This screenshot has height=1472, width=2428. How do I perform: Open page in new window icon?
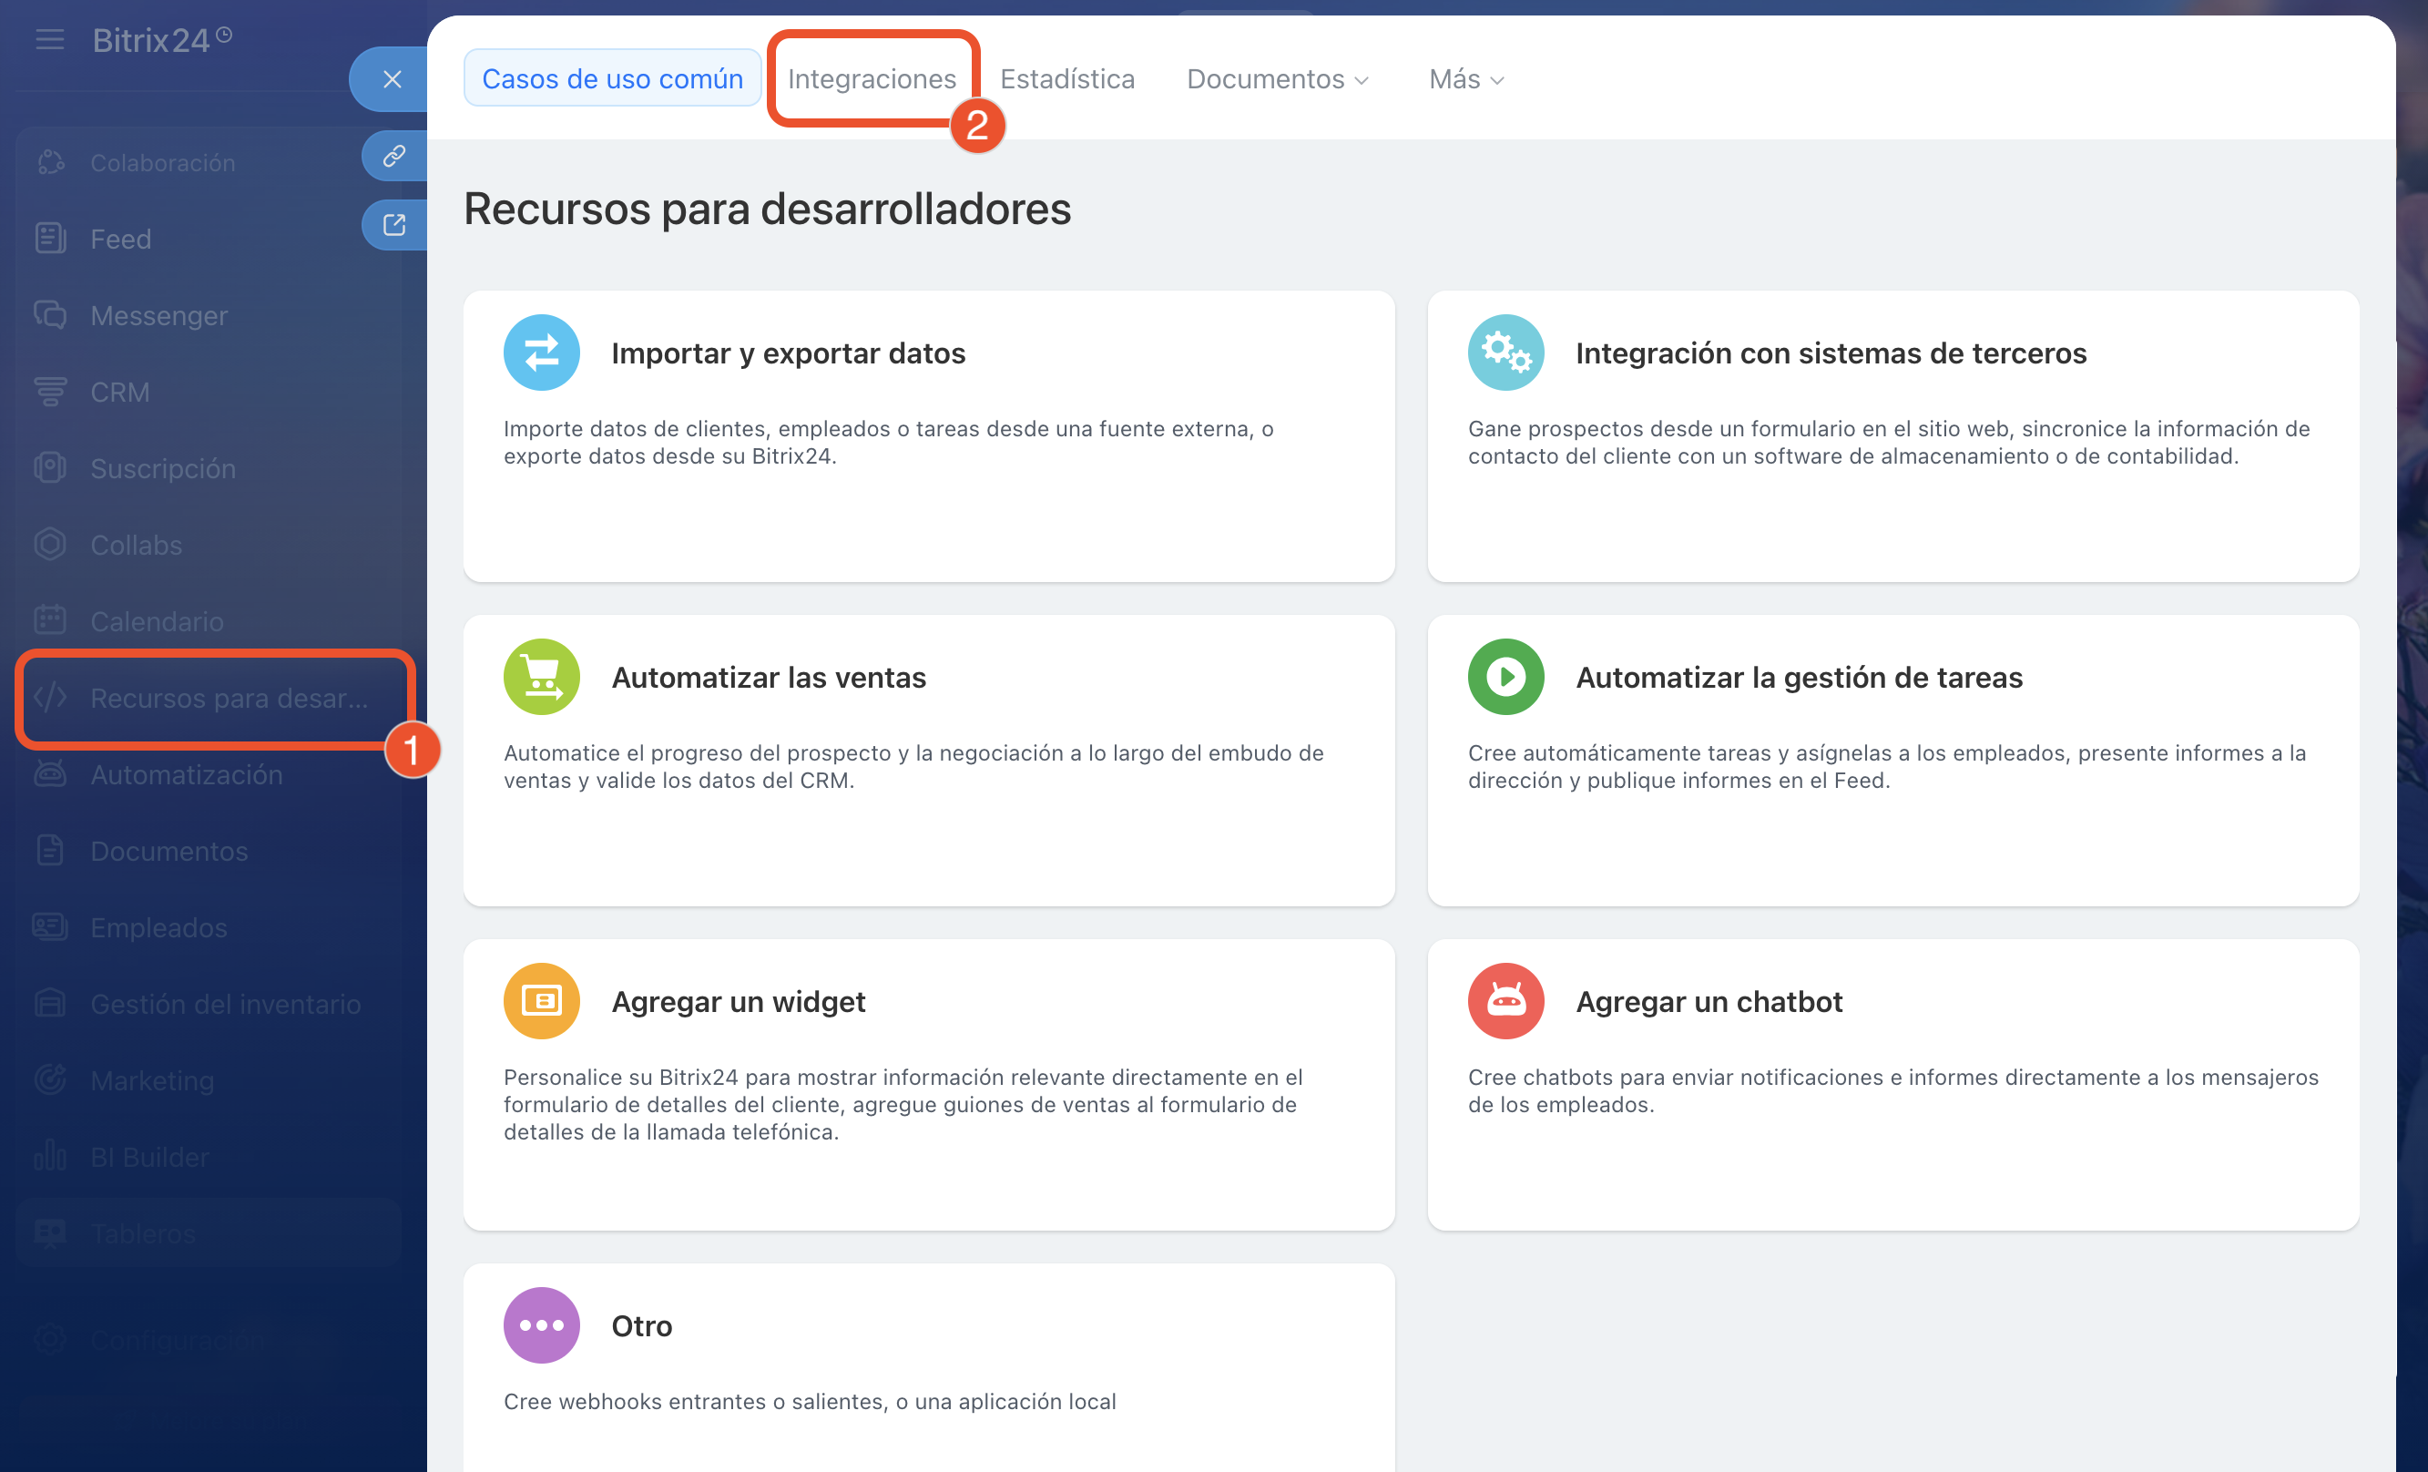394,226
